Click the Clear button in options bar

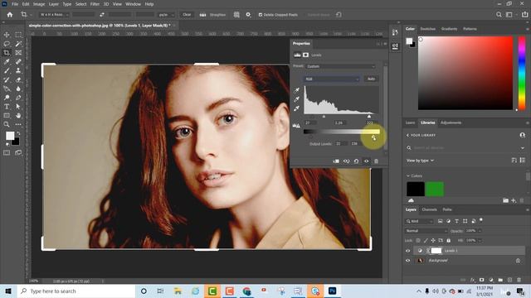tap(187, 15)
